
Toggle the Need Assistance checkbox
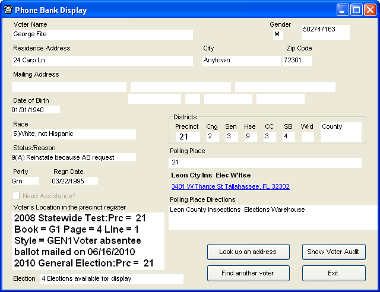16,195
